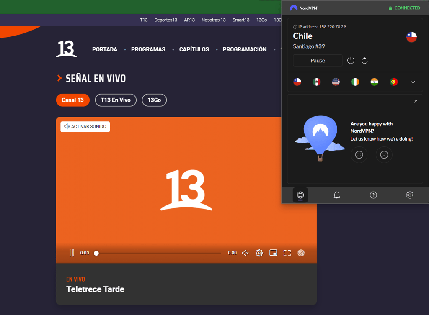The height and width of the screenshot is (315, 429).
Task: Click NordVPN logo in popup header
Action: click(x=304, y=8)
